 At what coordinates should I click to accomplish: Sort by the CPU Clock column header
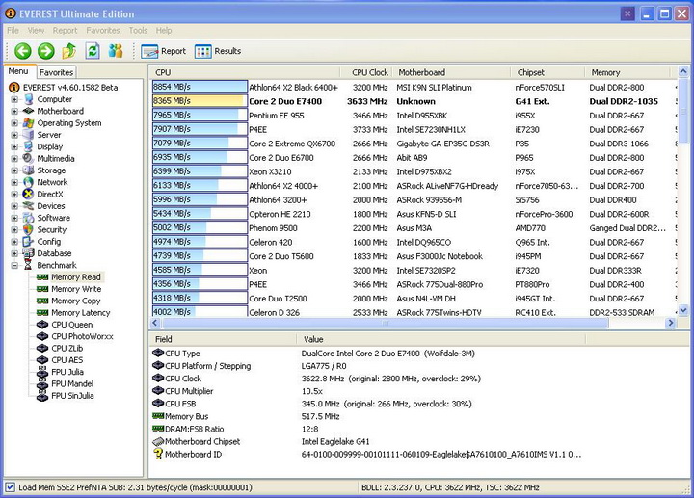(365, 72)
